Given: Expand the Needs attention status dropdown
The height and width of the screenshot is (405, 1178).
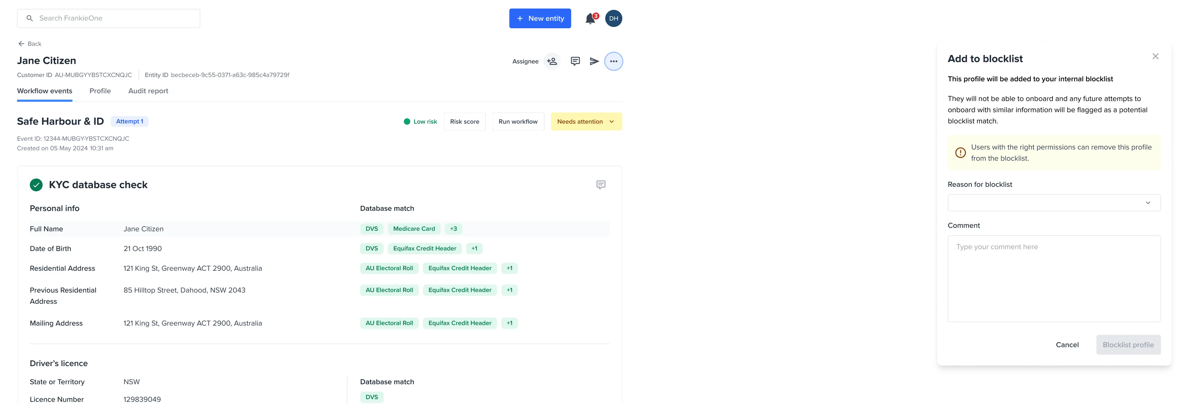Looking at the screenshot, I should point(586,121).
